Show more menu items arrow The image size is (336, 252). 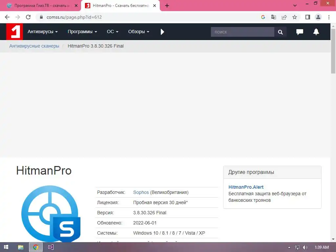[x=162, y=32]
